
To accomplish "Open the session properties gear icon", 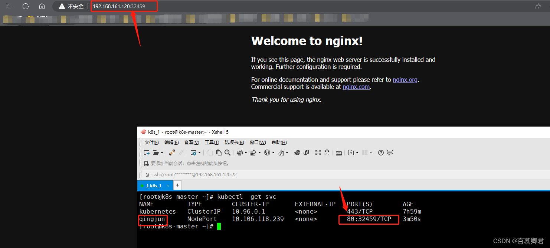I will 194,153.
